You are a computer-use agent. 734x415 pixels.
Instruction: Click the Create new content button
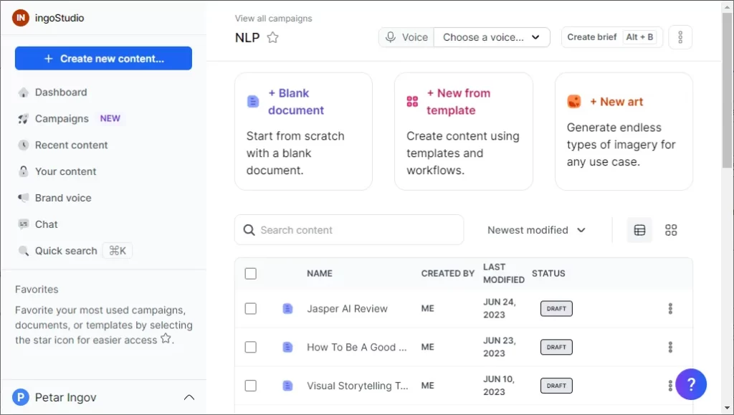point(103,58)
